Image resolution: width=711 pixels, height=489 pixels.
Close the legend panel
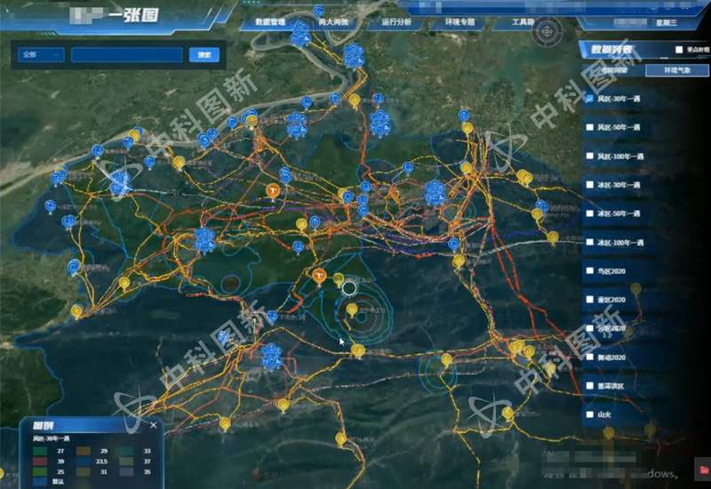[x=153, y=426]
